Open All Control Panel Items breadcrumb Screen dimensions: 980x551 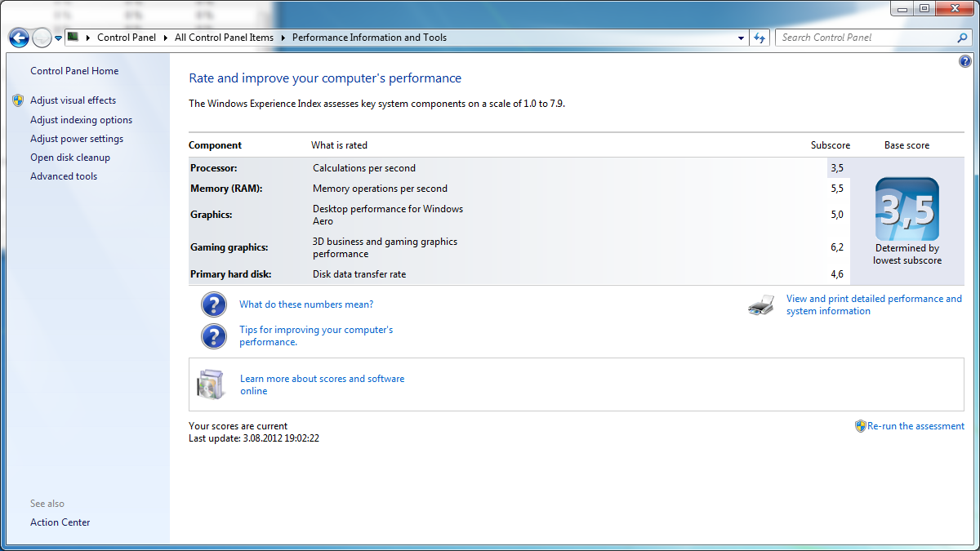(224, 38)
